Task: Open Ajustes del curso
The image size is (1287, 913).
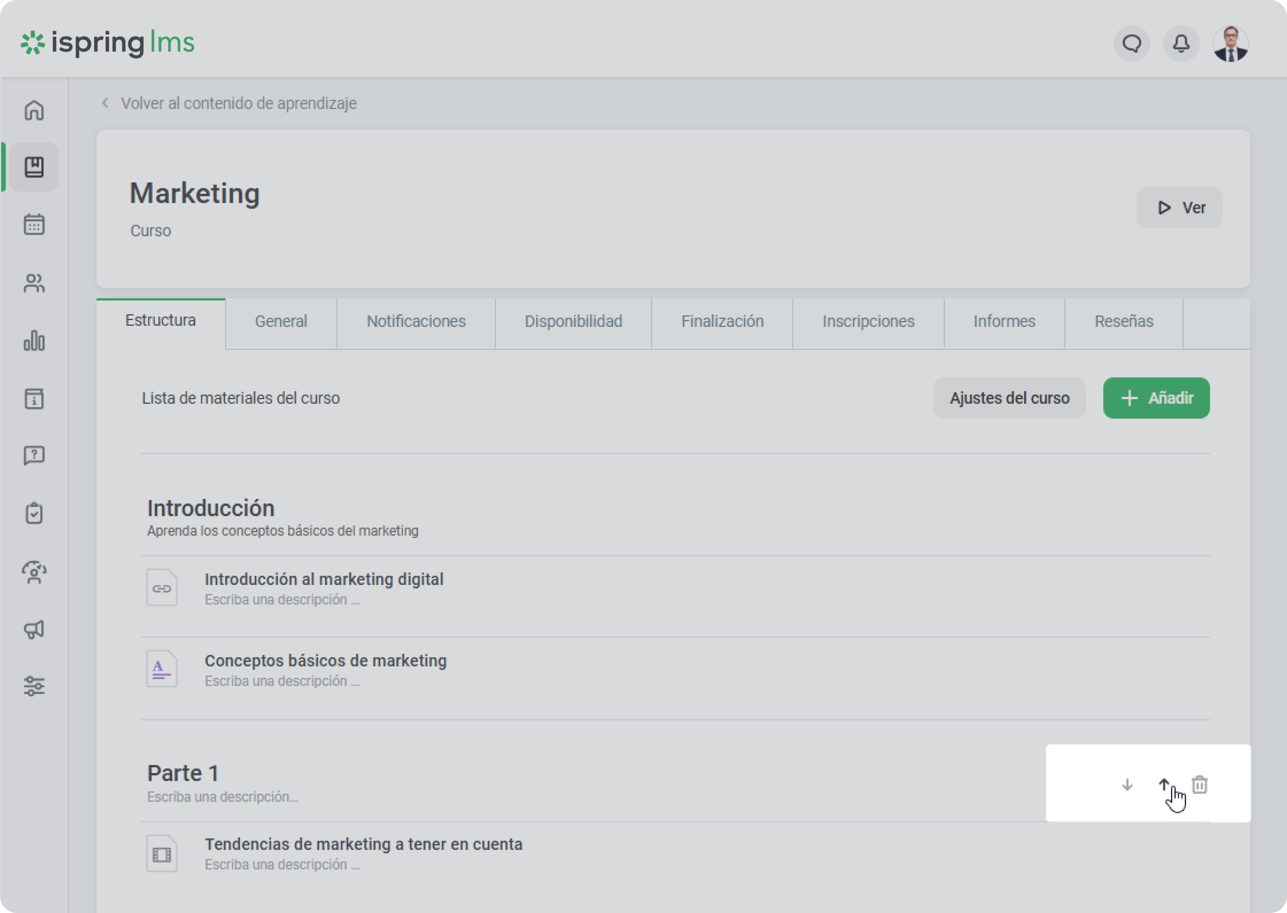Action: point(1009,398)
